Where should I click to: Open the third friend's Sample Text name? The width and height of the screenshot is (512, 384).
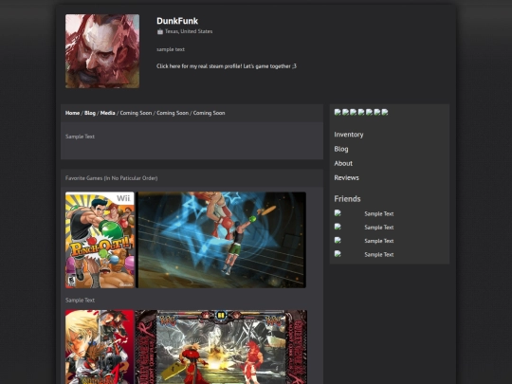(x=379, y=241)
